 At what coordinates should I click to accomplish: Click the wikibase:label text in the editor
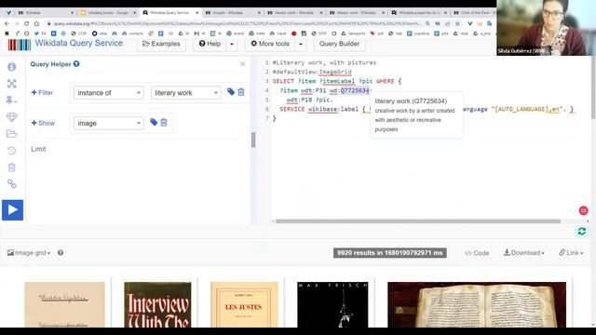click(333, 109)
